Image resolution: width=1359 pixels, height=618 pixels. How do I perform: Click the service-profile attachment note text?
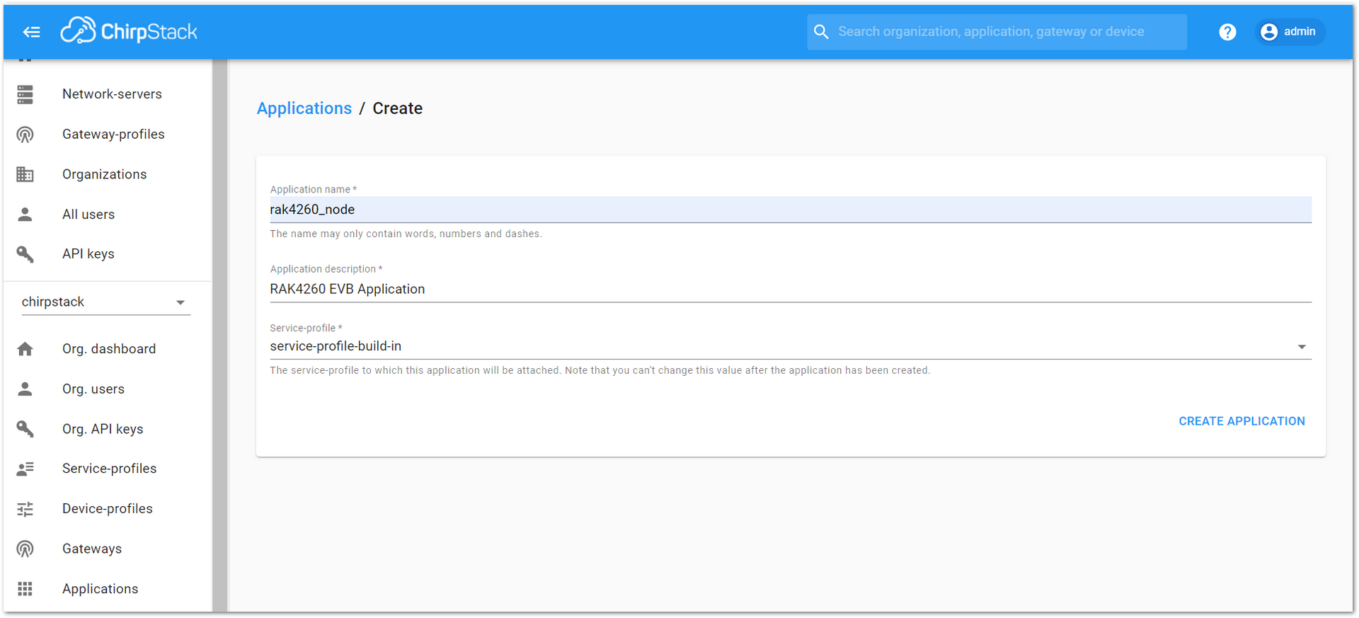pos(600,370)
